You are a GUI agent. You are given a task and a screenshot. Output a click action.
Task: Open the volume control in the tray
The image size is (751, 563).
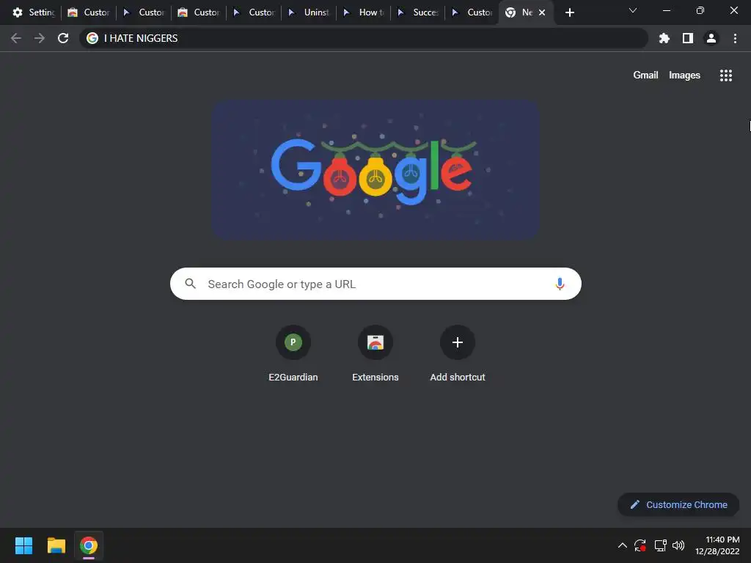click(678, 545)
